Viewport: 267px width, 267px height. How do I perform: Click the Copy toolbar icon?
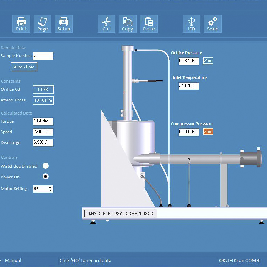click(128, 24)
